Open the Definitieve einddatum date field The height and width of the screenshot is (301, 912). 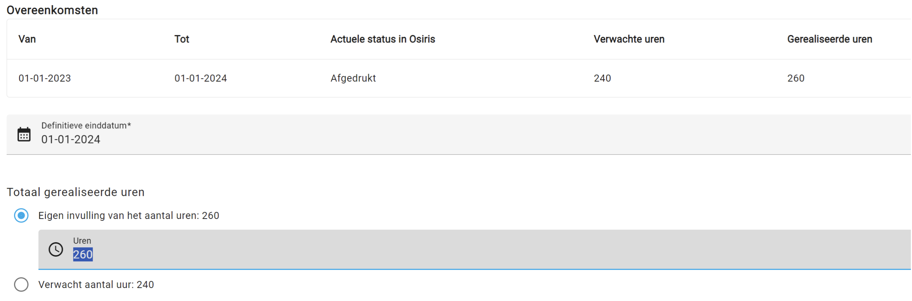coord(459,134)
